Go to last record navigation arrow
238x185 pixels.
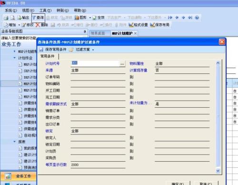click(x=190, y=18)
